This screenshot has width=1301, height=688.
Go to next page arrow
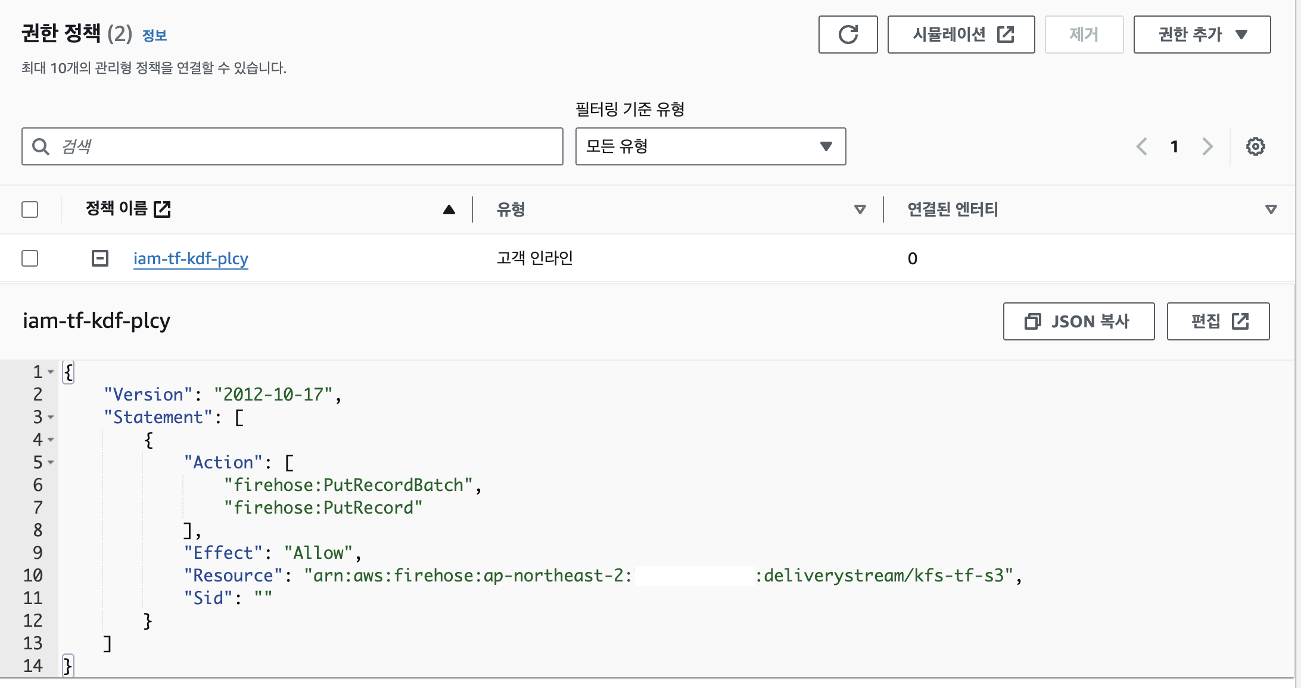coord(1207,146)
